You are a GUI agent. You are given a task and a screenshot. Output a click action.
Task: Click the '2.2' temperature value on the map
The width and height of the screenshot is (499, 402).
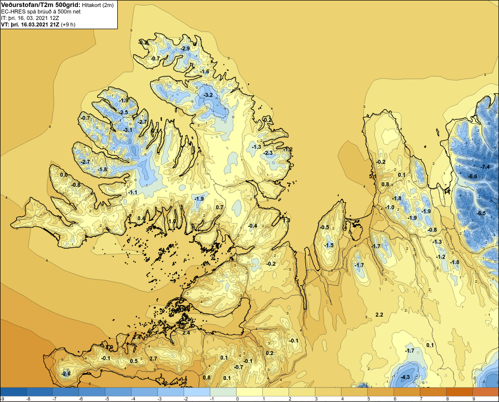click(x=379, y=315)
